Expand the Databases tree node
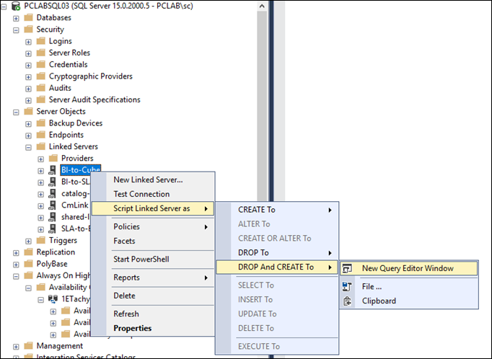492x359 pixels. click(x=17, y=17)
